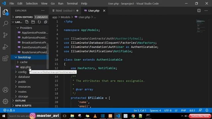Show hidden system tray icons
This screenshot has height=119, width=212.
182,116
